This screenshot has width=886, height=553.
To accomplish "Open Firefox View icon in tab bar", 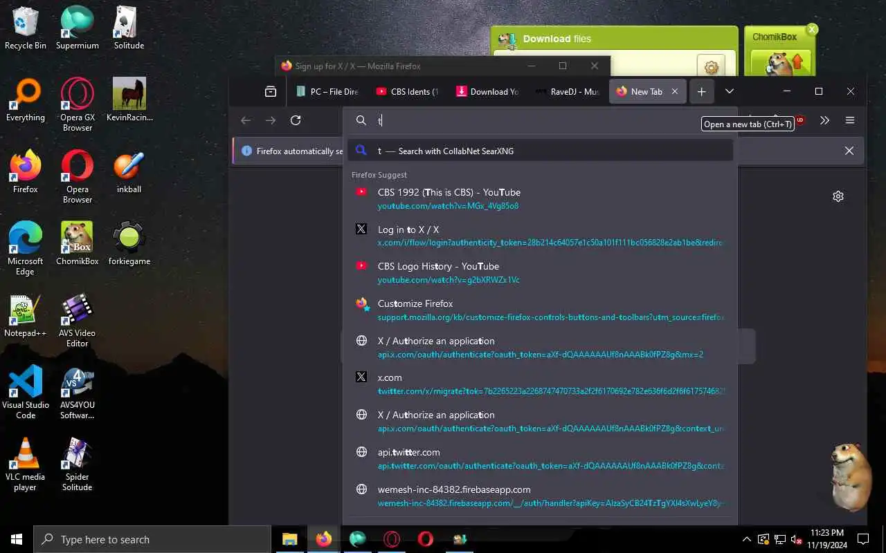I will coord(271,91).
